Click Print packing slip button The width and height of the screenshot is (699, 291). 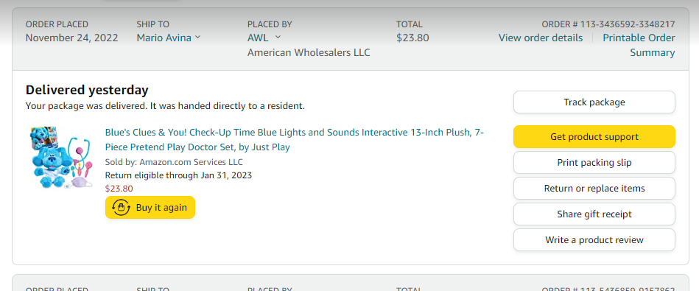pyautogui.click(x=594, y=163)
